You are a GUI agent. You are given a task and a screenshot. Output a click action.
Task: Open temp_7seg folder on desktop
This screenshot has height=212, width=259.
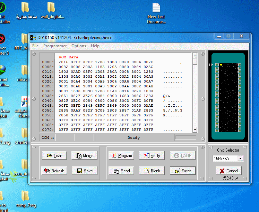pyautogui.click(x=26, y=199)
